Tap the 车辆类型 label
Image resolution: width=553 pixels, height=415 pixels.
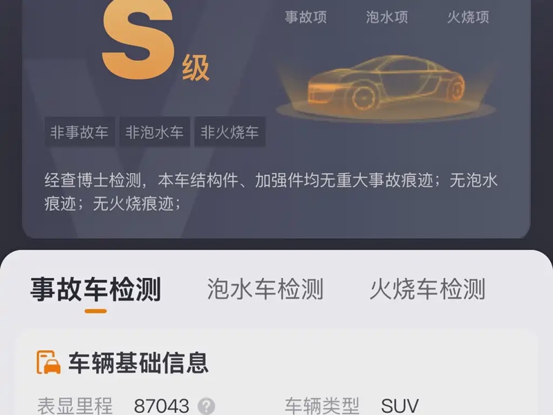click(322, 406)
